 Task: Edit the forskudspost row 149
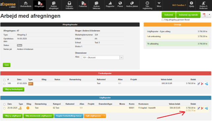pos(198,84)
